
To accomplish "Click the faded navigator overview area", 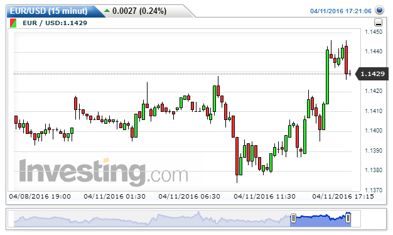I will tap(152, 219).
